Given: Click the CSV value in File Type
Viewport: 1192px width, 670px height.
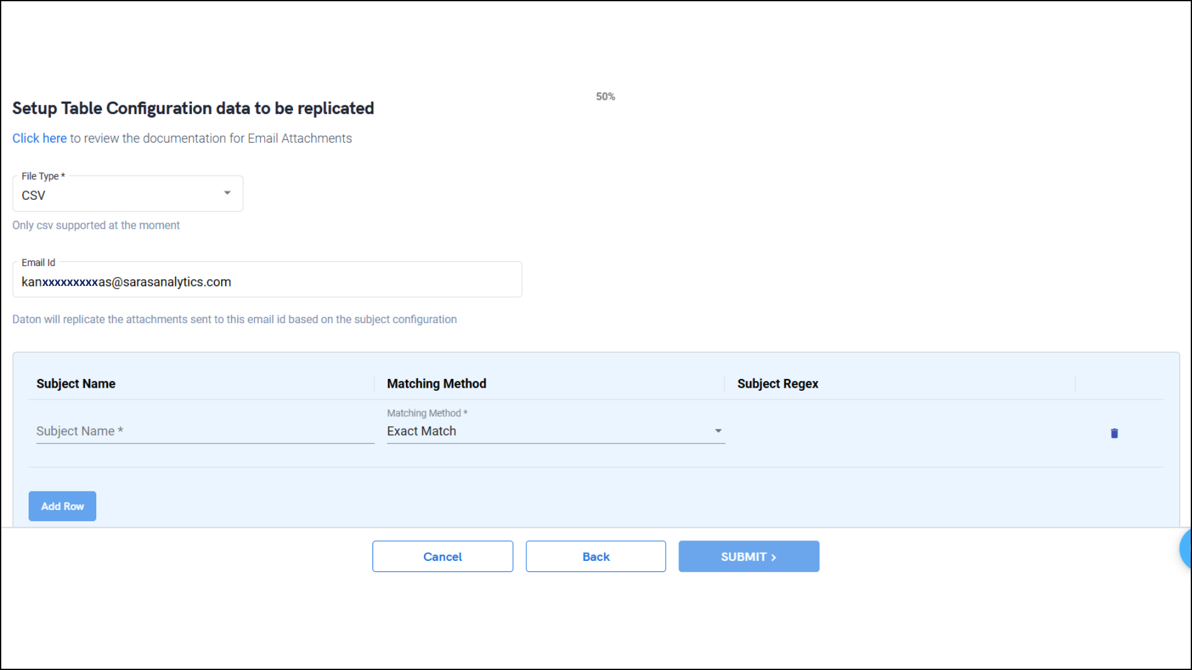Looking at the screenshot, I should coord(34,195).
